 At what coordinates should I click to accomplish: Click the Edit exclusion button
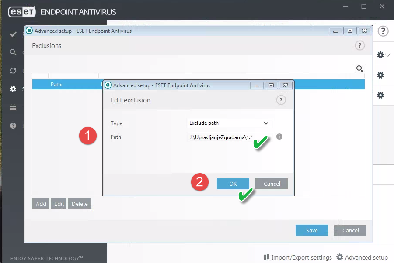point(59,204)
